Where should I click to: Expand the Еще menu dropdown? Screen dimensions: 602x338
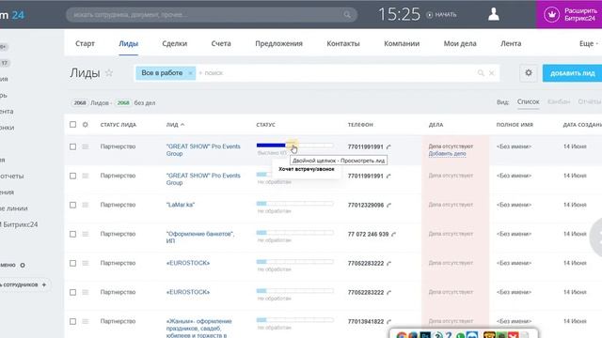click(589, 44)
